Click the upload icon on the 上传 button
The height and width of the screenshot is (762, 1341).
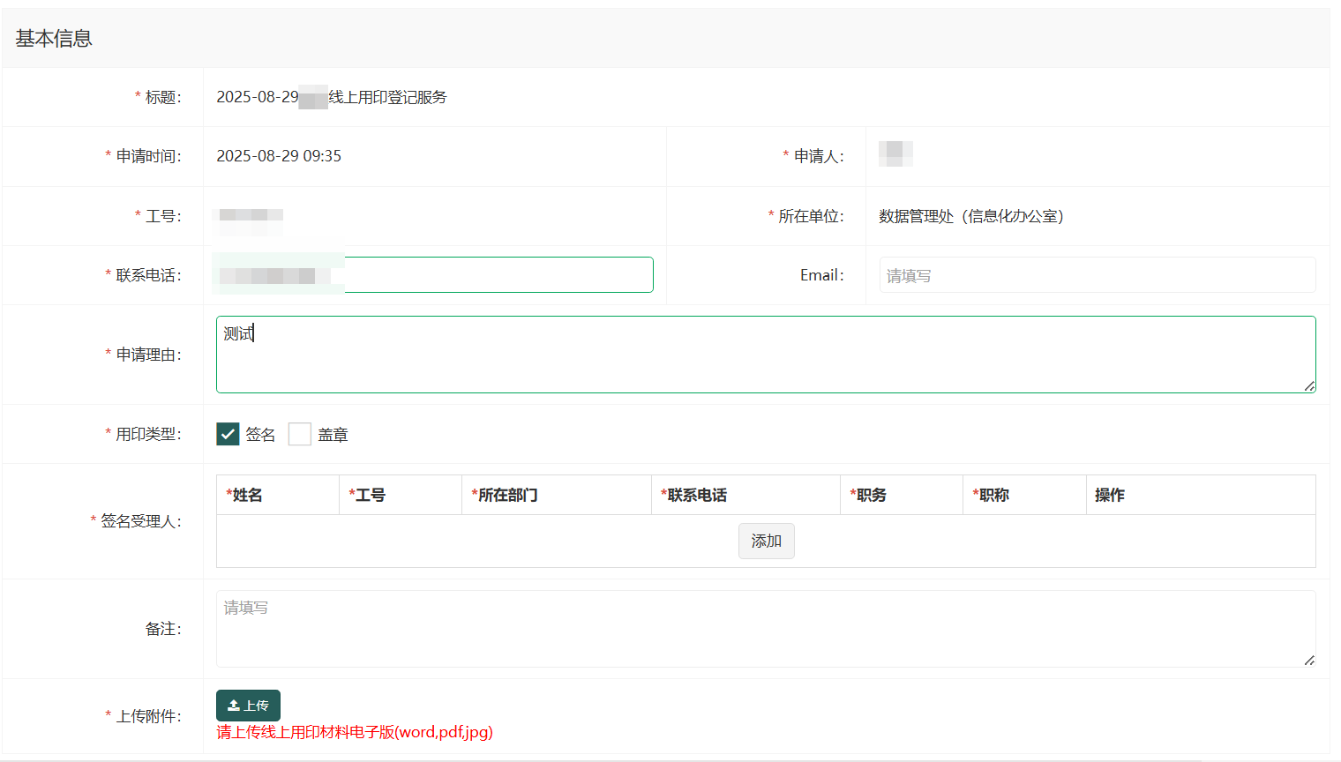(234, 706)
